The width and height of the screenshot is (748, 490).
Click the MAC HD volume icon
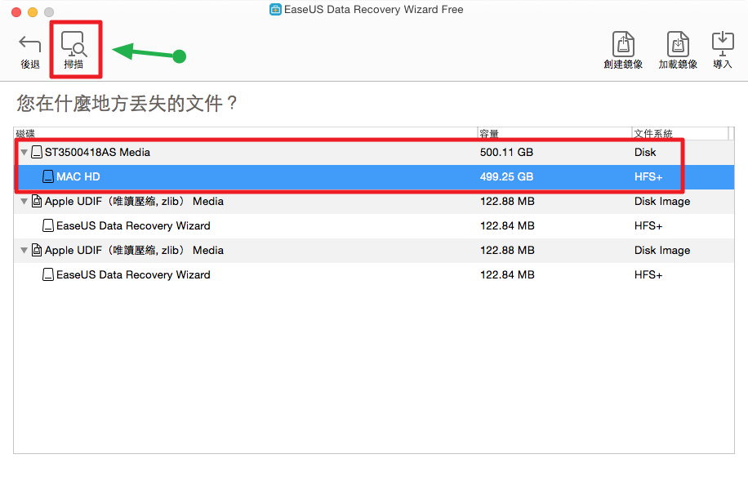(x=48, y=177)
